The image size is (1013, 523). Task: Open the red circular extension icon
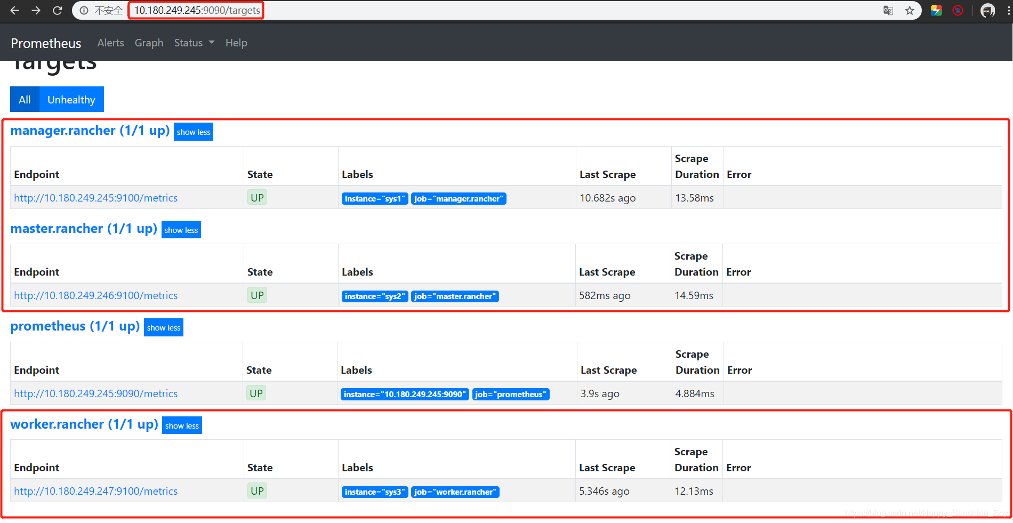click(958, 10)
